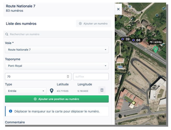This screenshot has height=130, width=171.
Task: Open the Toponyme dropdown
Action: pyautogui.click(x=57, y=66)
